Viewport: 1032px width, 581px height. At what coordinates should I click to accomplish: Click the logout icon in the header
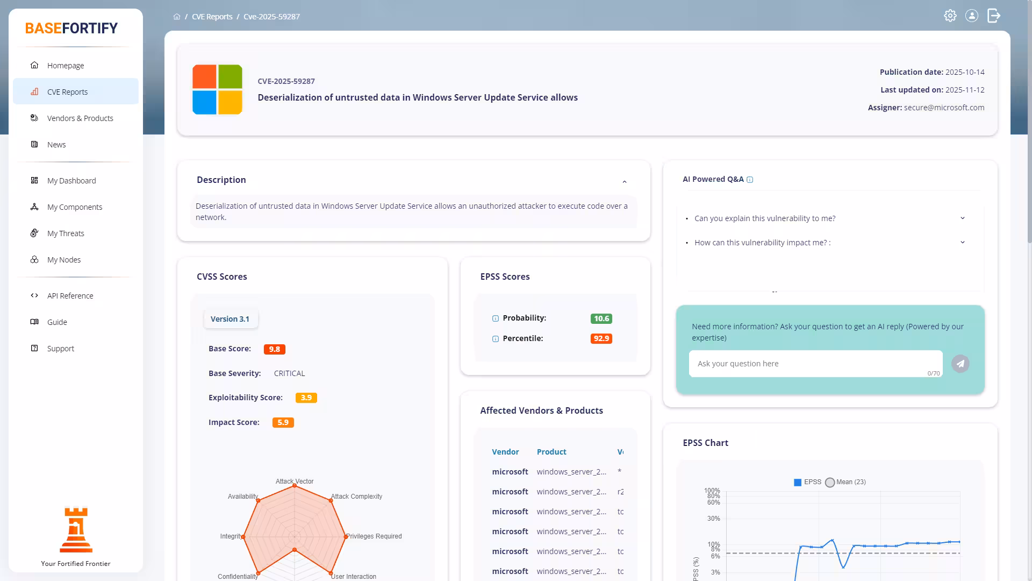point(994,16)
